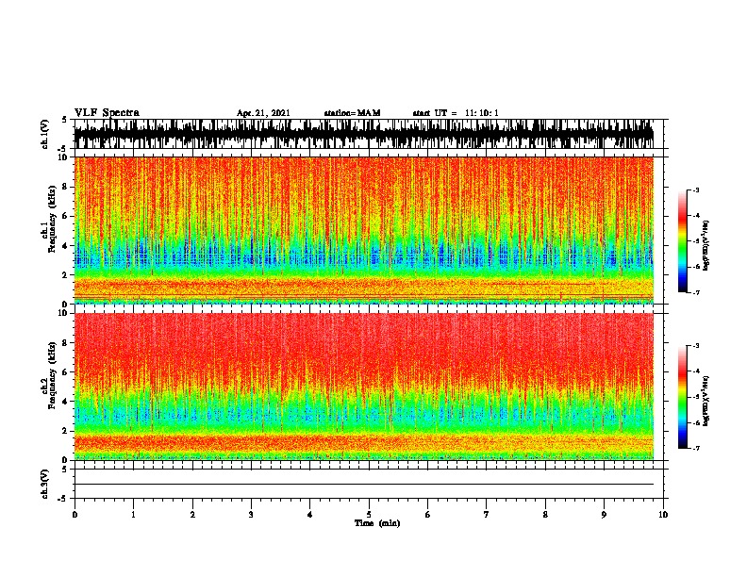Image resolution: width=747 pixels, height=577 pixels.
Task: Click time axis tick label "3"
Action: [251, 515]
